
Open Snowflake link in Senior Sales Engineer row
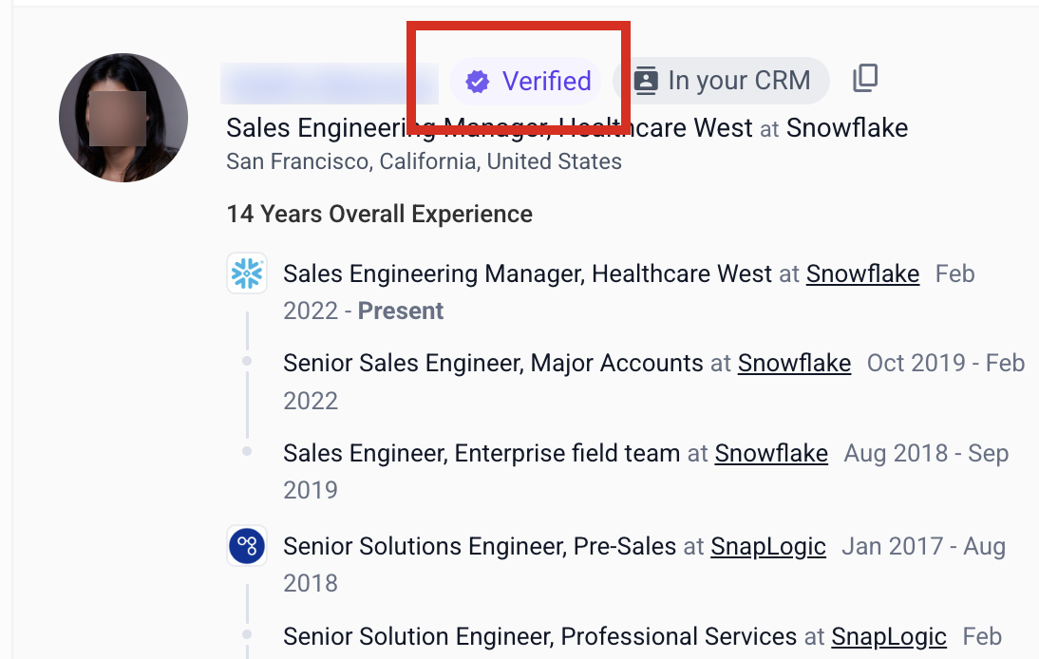(x=794, y=363)
